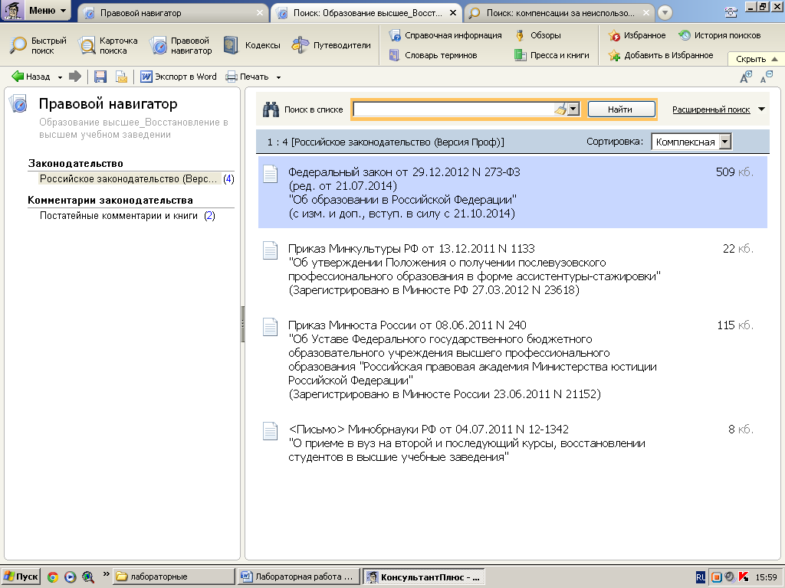
Task: Export list to Word
Action: tap(178, 77)
